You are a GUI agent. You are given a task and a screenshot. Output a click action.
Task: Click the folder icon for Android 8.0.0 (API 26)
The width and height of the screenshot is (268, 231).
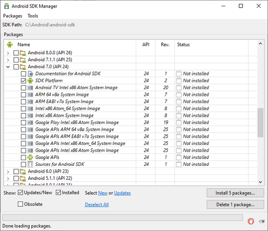(23, 53)
